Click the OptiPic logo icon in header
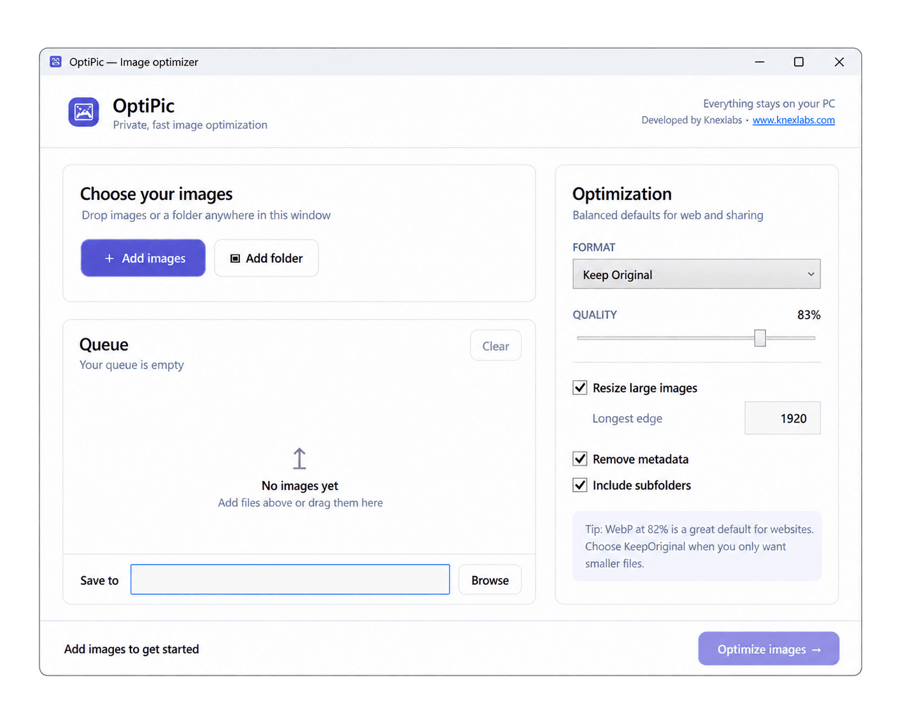Screen dimensions: 901x707 83,112
